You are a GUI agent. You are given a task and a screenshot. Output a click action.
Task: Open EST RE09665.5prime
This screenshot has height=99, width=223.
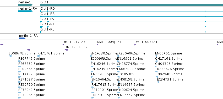(x=31, y=69)
